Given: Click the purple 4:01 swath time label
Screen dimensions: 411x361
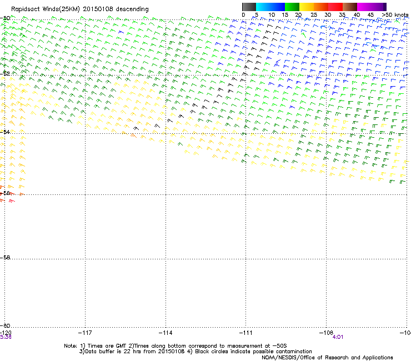Looking at the screenshot, I should [338, 337].
